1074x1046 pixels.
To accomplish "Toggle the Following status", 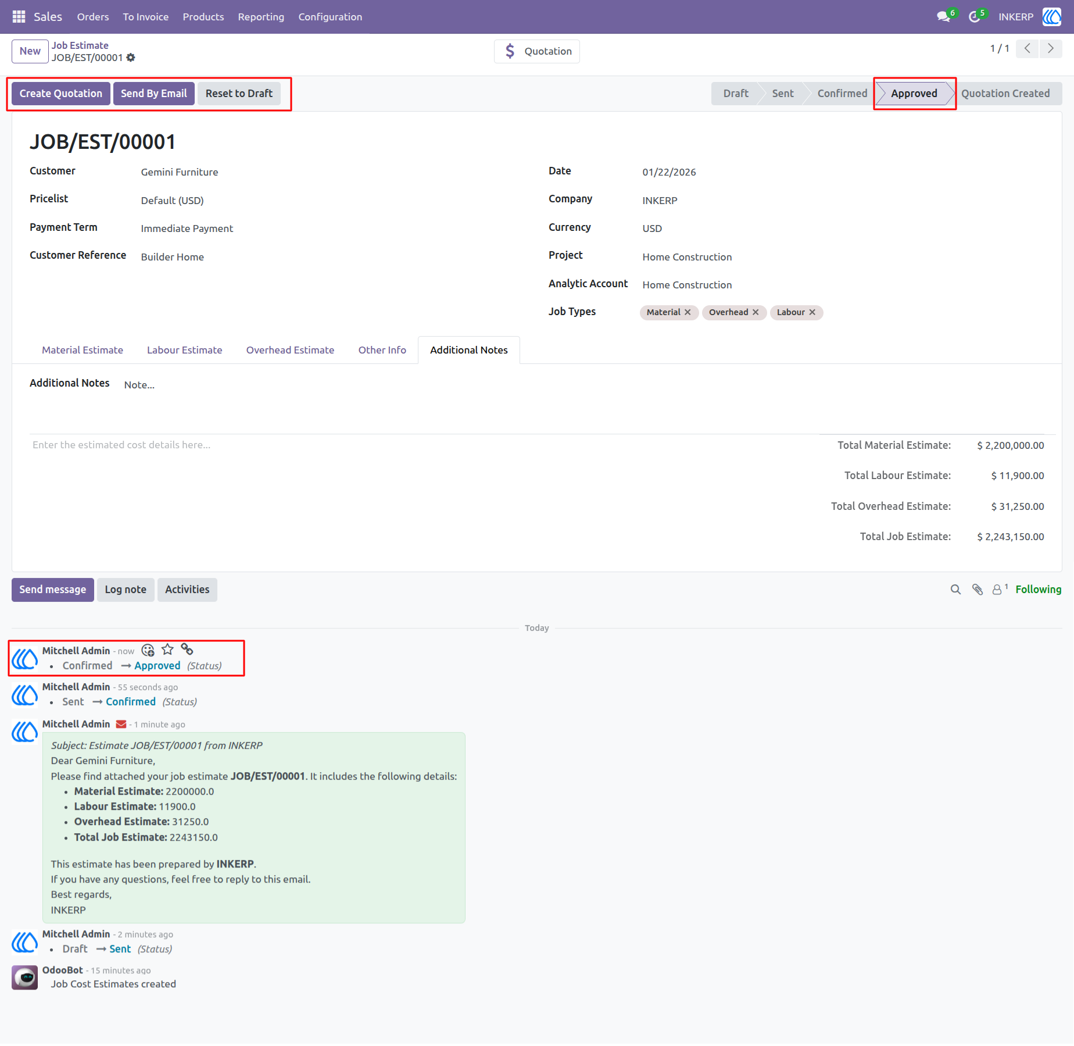I will pos(1039,590).
